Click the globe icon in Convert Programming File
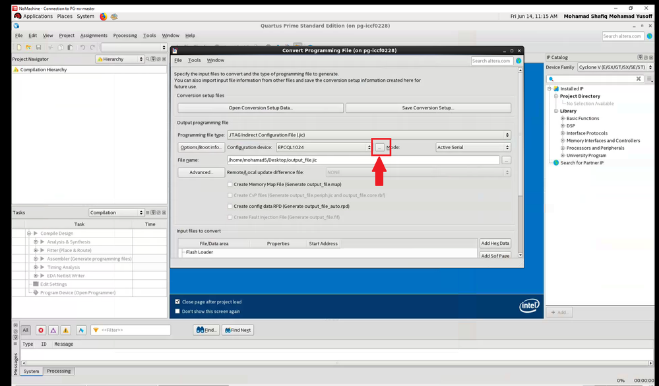The height and width of the screenshot is (386, 659). (518, 61)
